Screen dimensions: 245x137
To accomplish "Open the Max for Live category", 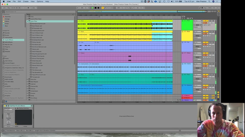I will pyautogui.click(x=8, y=45).
